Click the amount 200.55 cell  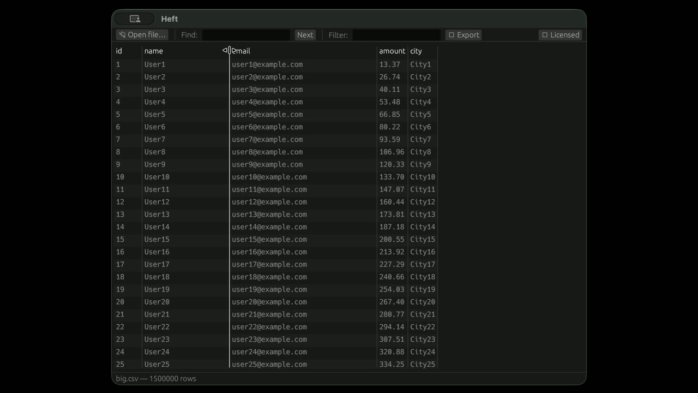pos(392,240)
